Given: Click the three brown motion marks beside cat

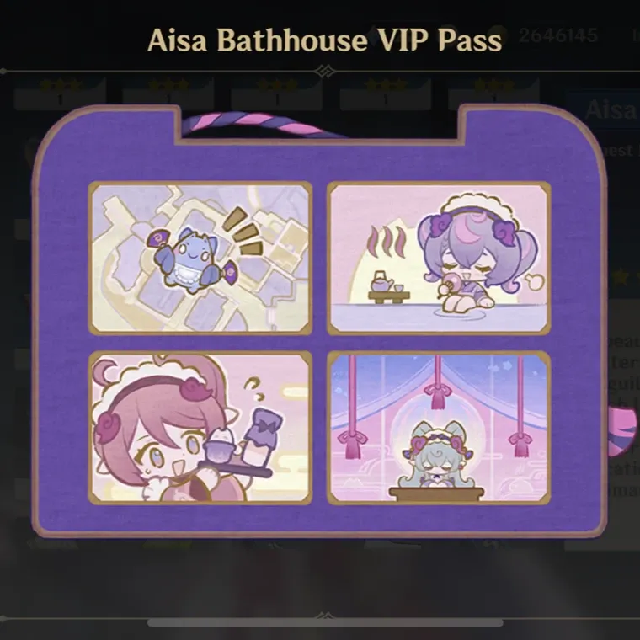Looking at the screenshot, I should 244,232.
